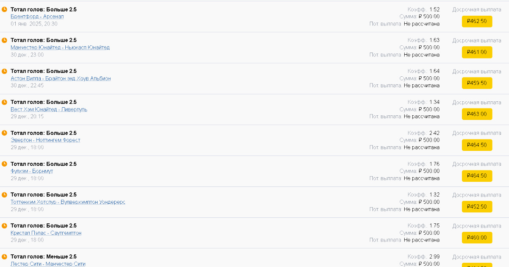
Task: Open the Фулхэм - Борнмут match link
Action: (32, 171)
